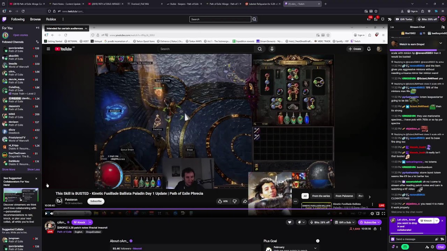The image size is (447, 251).
Task: Switch to the Following tab
Action: pyautogui.click(x=18, y=19)
